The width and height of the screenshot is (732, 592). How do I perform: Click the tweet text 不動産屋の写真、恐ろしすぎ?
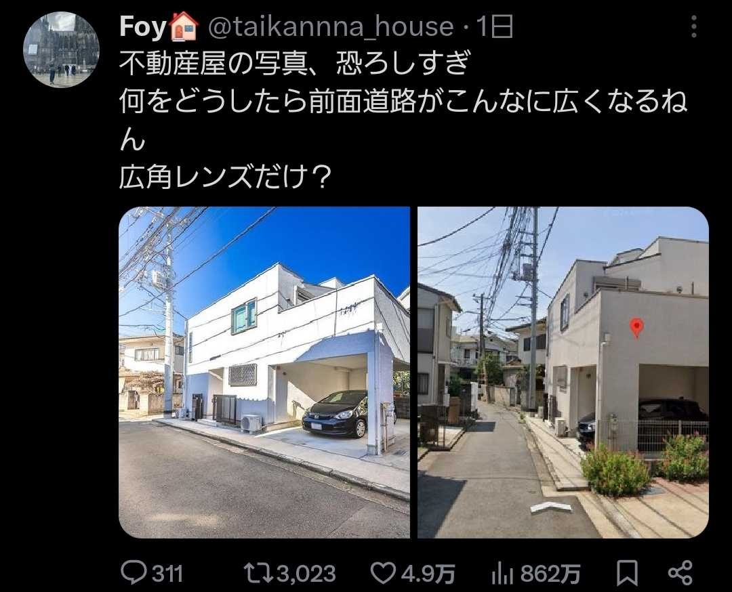(x=294, y=63)
